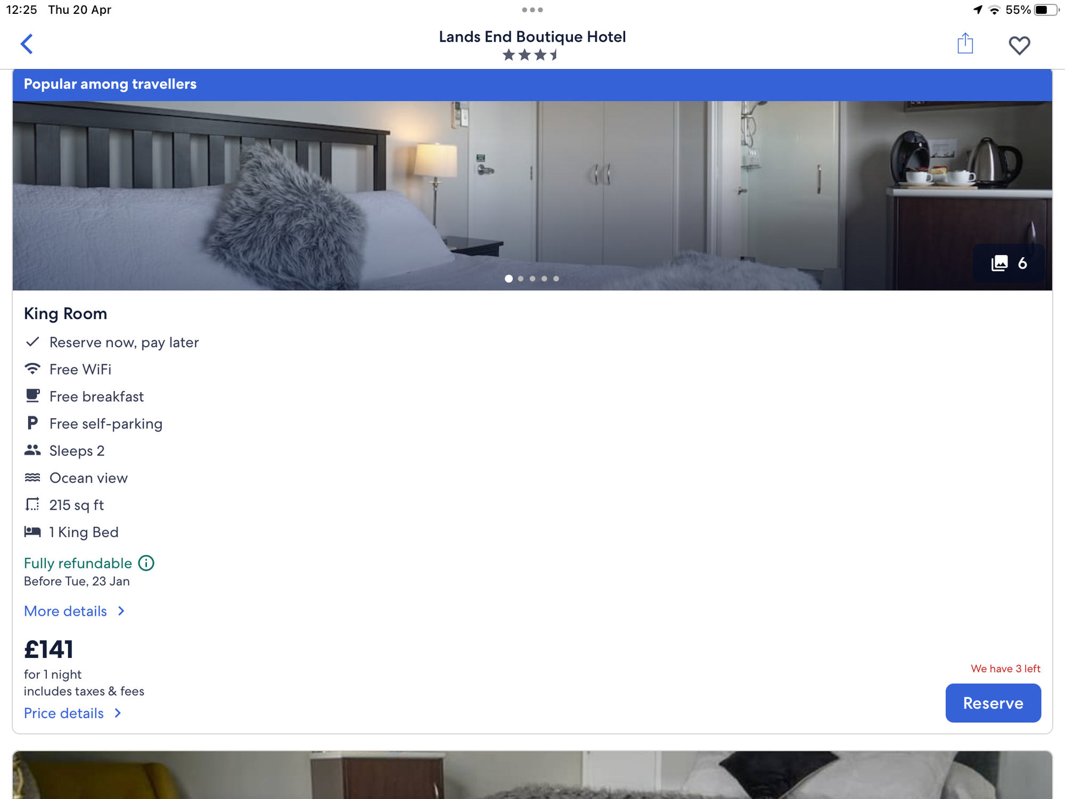Open the More details link
Viewport: 1065px width, 799px height.
click(65, 611)
